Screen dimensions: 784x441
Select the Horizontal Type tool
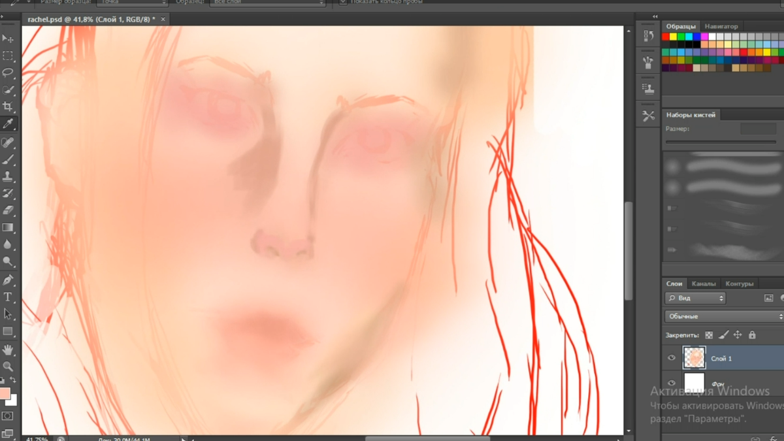pos(8,297)
